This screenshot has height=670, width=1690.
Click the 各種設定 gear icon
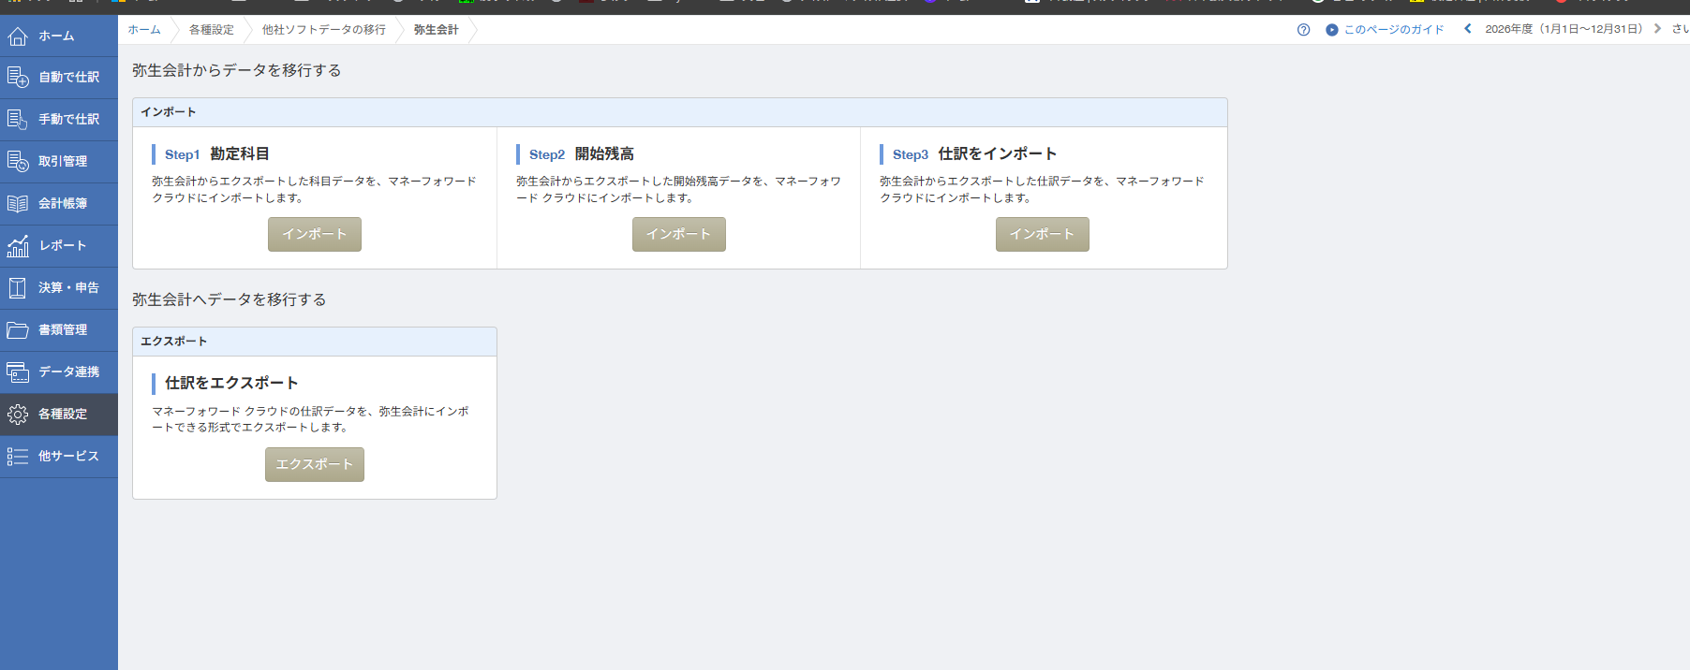click(x=18, y=415)
